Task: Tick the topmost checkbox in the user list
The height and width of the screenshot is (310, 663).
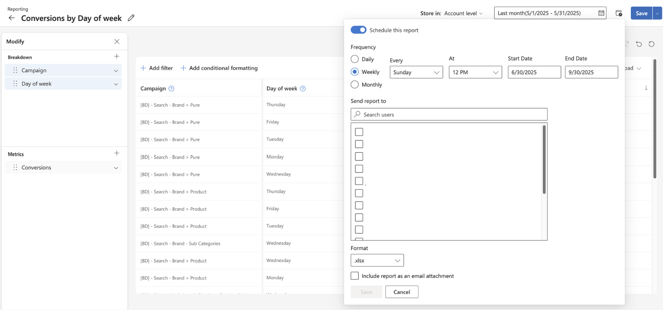Action: coord(359,132)
